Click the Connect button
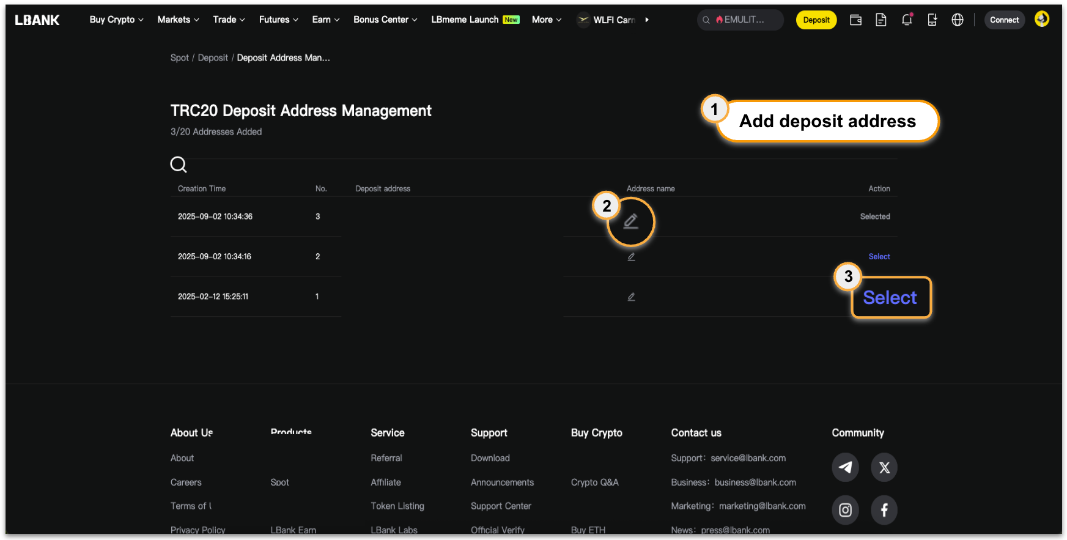Viewport: 1067px width, 540px height. [x=1005, y=20]
